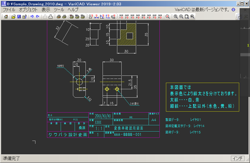Click the first printer icon
The height and width of the screenshot is (163, 250).
click(59, 16)
